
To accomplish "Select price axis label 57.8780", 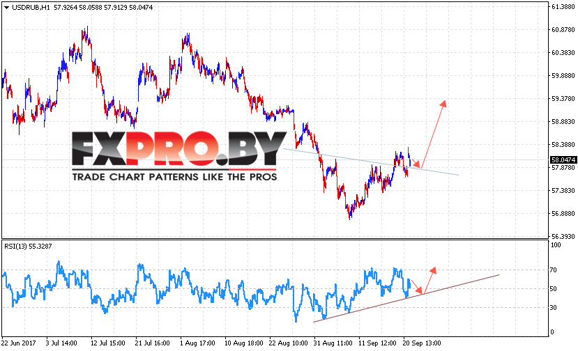I will click(563, 168).
